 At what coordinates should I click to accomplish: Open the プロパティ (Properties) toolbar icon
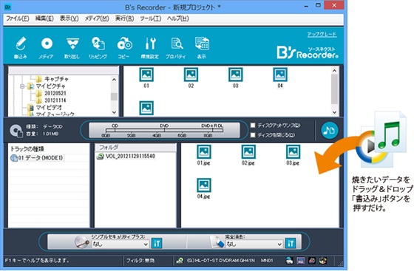[x=176, y=47]
